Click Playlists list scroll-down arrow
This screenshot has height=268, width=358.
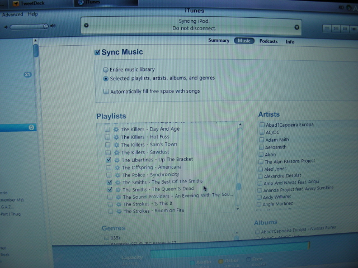238,209
